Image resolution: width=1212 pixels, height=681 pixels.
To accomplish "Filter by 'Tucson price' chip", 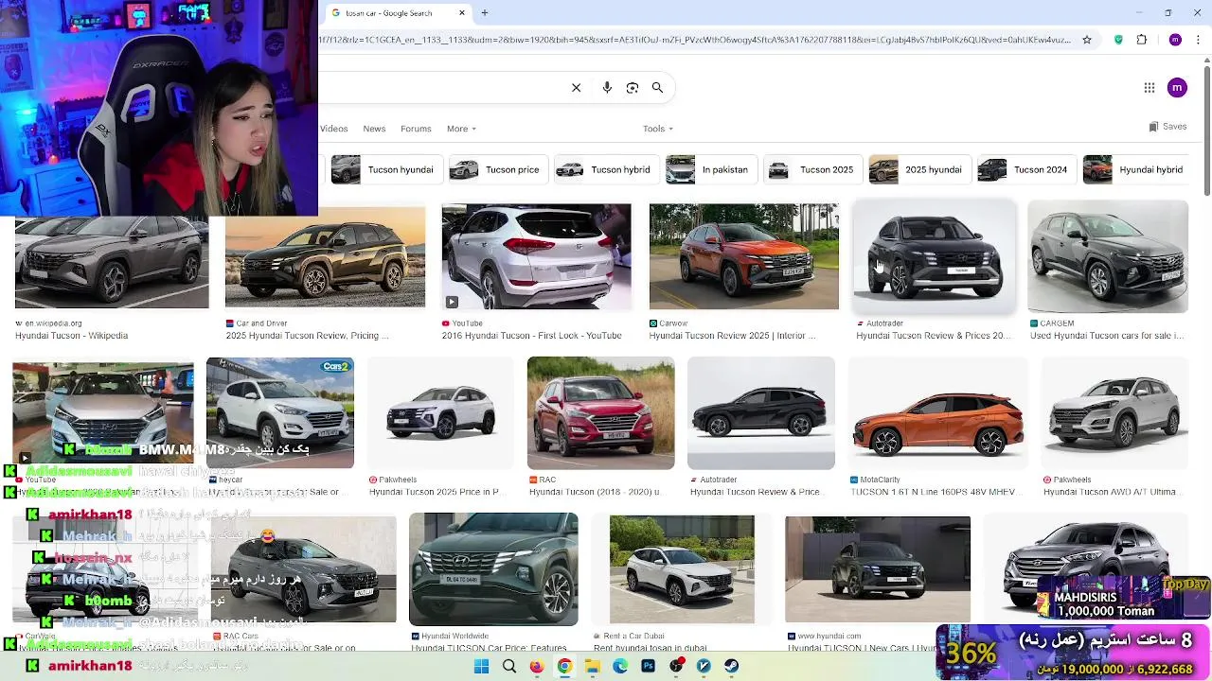I will tap(497, 169).
